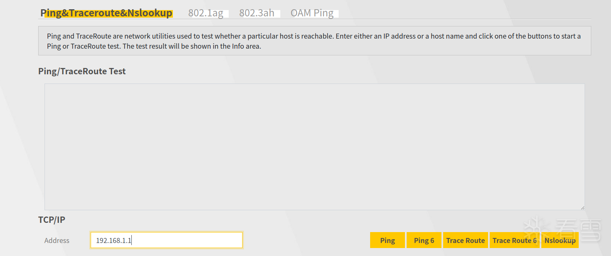
Task: Click the Trace Route 6 button
Action: click(x=514, y=240)
